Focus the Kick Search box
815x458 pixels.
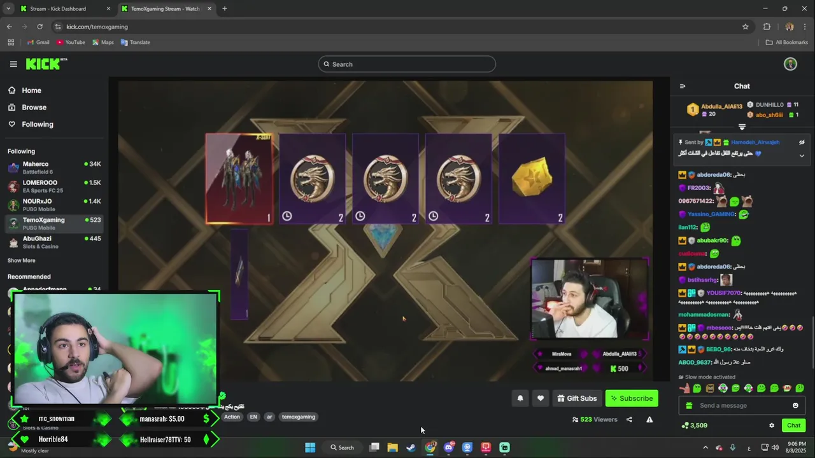coord(407,64)
